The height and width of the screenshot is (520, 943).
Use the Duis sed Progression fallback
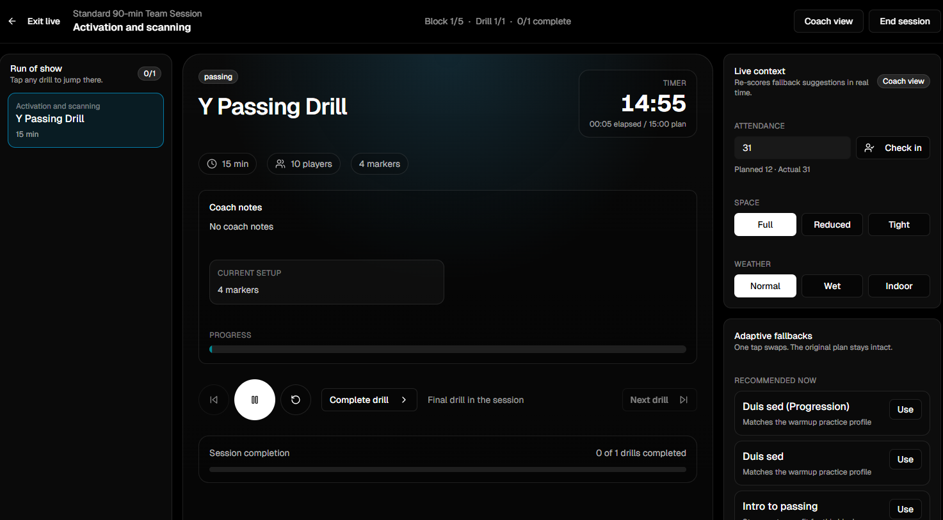(x=905, y=409)
